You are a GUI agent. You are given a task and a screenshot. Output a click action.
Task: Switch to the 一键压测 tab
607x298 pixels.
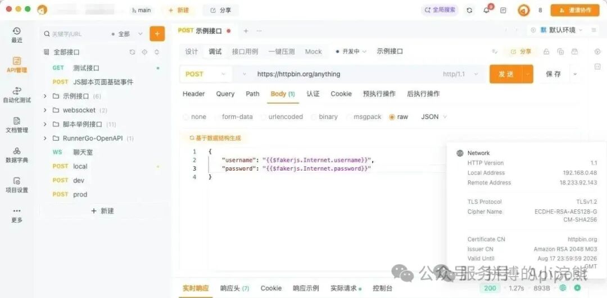(x=282, y=52)
